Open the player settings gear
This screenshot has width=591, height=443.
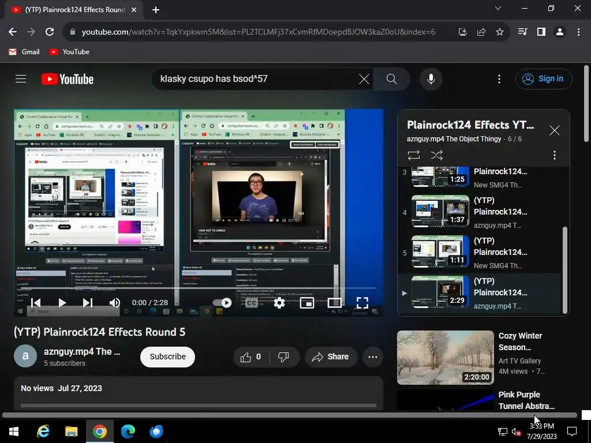[x=279, y=302]
